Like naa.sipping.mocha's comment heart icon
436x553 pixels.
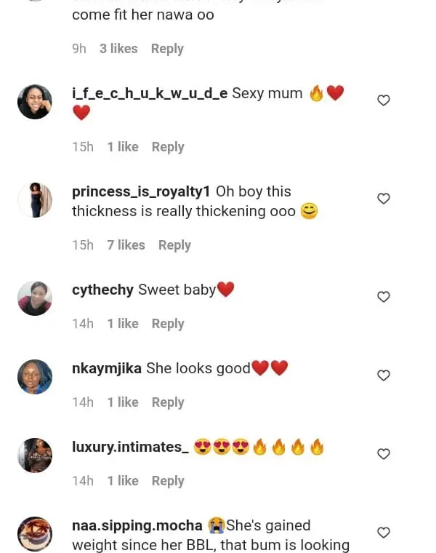point(384,533)
